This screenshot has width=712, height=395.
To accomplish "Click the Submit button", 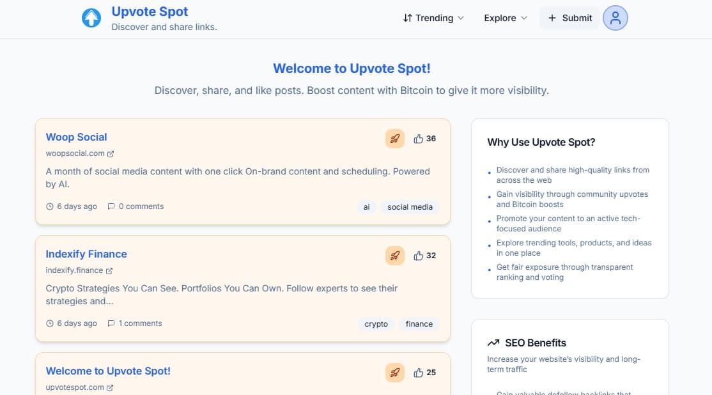I will pyautogui.click(x=569, y=18).
